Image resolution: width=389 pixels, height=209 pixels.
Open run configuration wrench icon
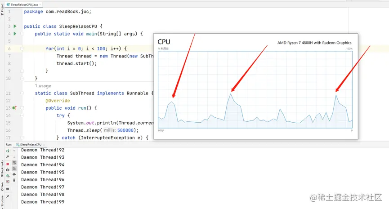point(8,157)
